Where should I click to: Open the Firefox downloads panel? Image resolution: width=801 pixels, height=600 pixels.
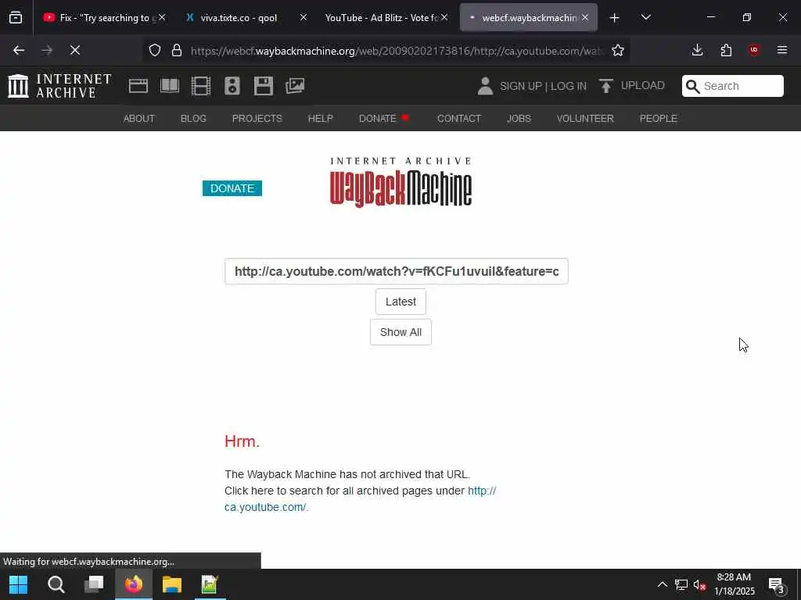pyautogui.click(x=697, y=50)
